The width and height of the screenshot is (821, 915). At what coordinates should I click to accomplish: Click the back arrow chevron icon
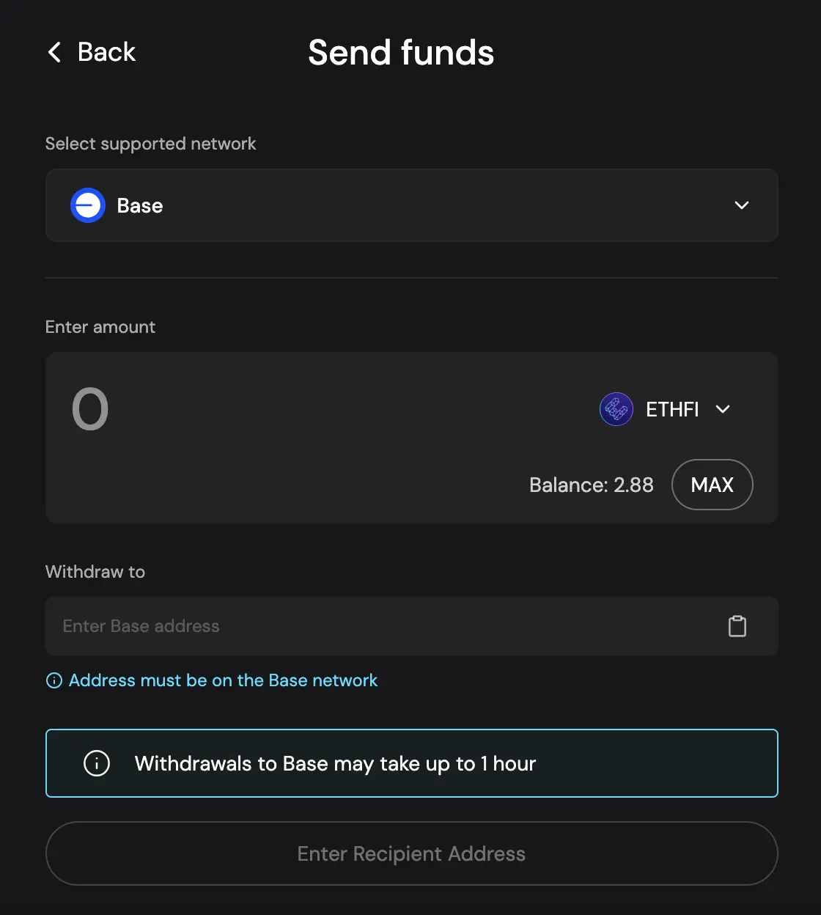pyautogui.click(x=54, y=52)
